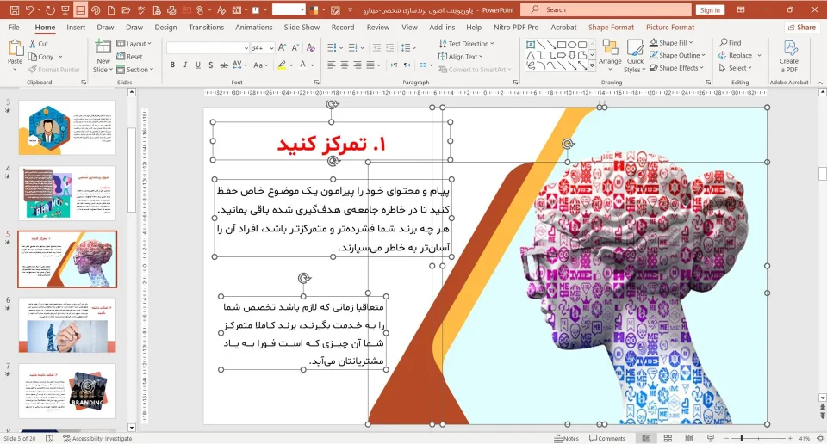827x444 pixels.
Task: Click the Copy button
Action: click(41, 56)
